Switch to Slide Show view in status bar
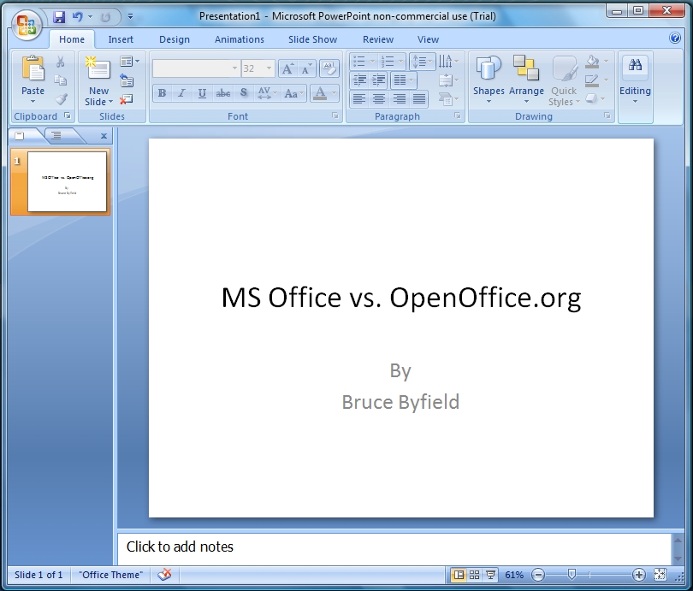 490,575
